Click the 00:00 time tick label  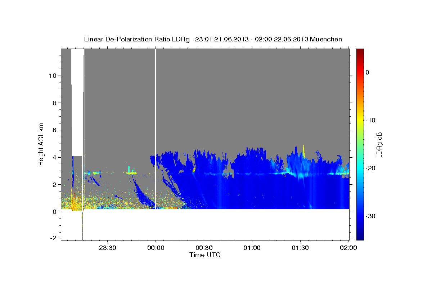click(156, 248)
